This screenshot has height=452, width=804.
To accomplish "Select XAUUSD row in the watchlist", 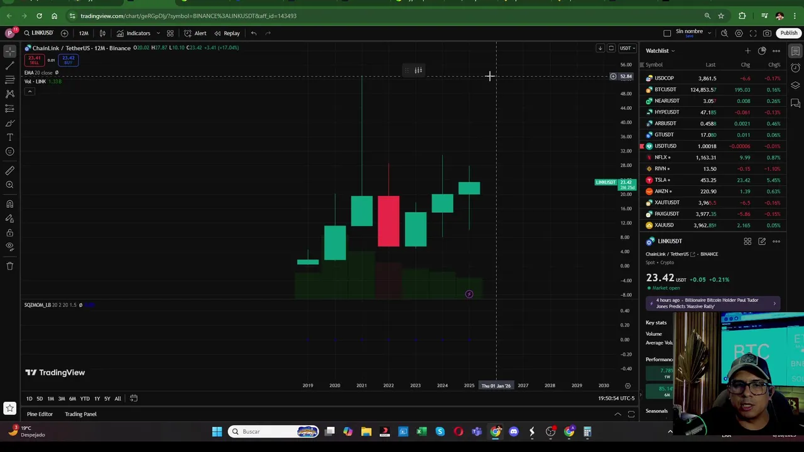I will [712, 225].
